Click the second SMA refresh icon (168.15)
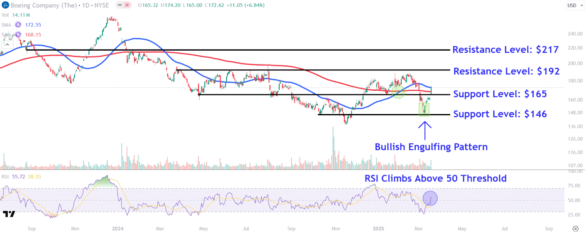 (x=18, y=35)
